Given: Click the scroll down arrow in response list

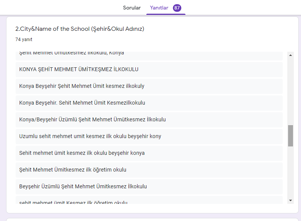Looking at the screenshot, I should pos(291,200).
